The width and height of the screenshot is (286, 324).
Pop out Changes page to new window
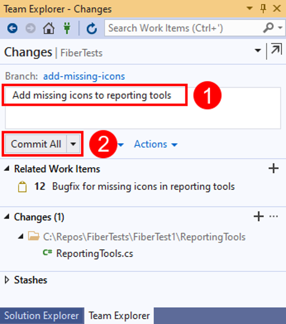pyautogui.click(x=277, y=49)
